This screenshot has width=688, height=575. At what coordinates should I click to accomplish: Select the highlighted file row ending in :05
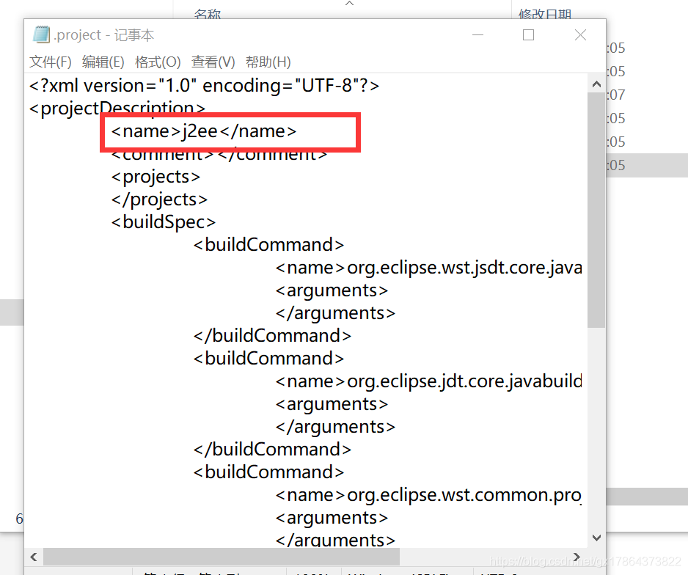[x=645, y=165]
